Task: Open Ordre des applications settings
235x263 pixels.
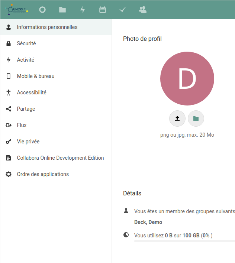Action: 43,174
